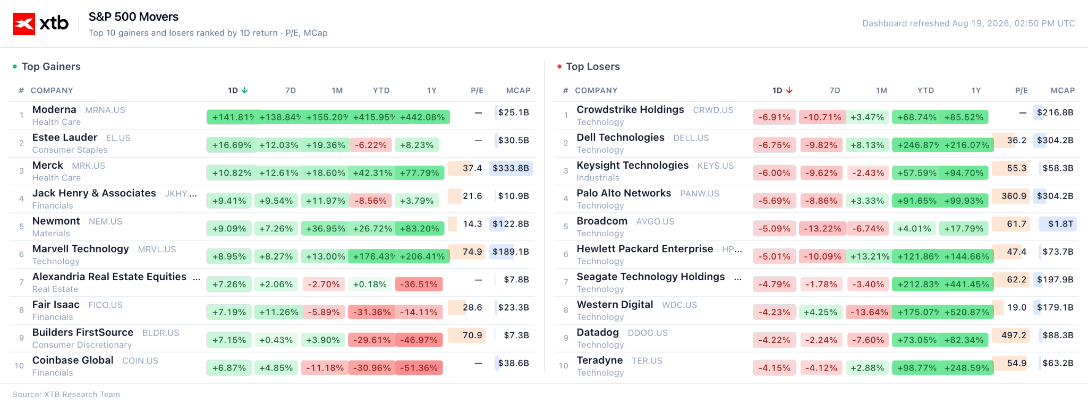Click Merck $333.8B market cap cell
Screen dimensions: 1088x405
511,168
